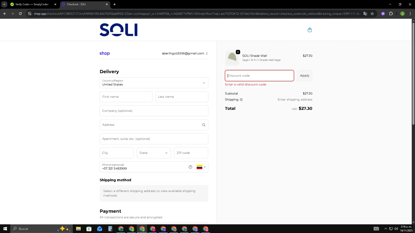Open the shopping bag cart icon

(x=310, y=30)
